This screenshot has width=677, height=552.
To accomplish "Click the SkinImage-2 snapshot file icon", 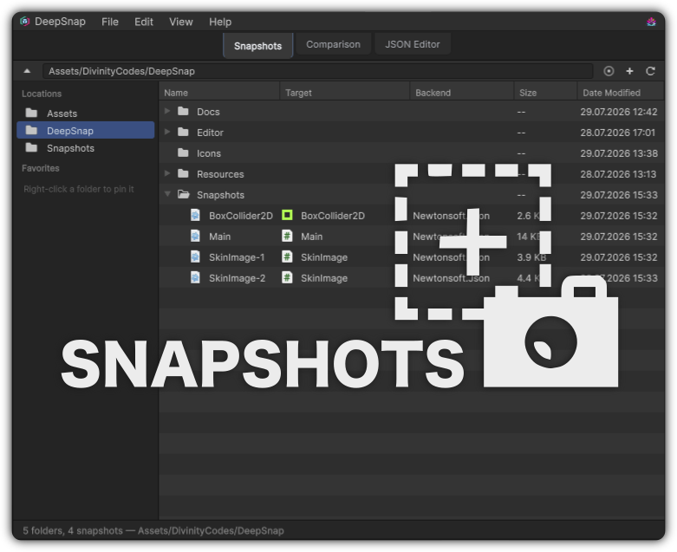I will 195,277.
